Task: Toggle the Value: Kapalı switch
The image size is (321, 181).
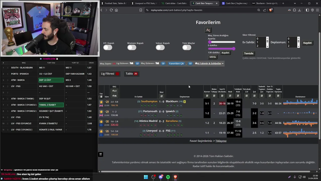Action: (x=160, y=47)
